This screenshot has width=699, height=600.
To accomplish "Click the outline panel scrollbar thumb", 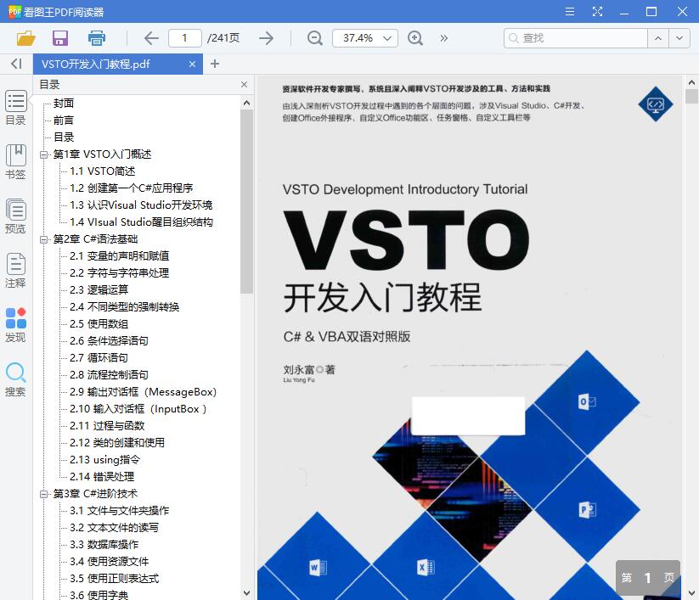I will (x=246, y=201).
